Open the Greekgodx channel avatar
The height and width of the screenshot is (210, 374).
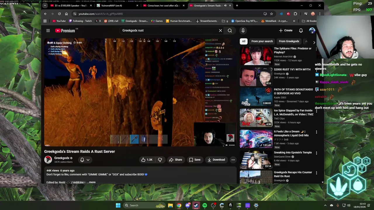(x=48, y=160)
